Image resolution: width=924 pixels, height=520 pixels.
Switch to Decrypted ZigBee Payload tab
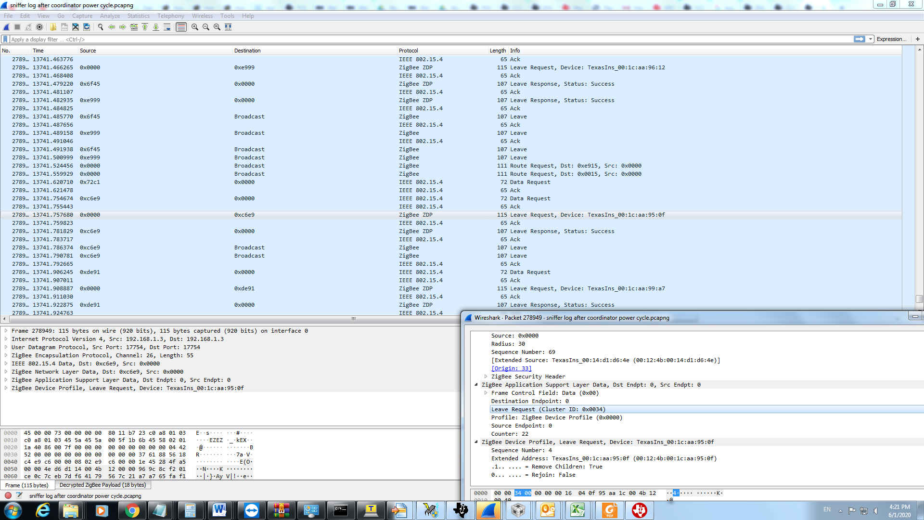(103, 485)
